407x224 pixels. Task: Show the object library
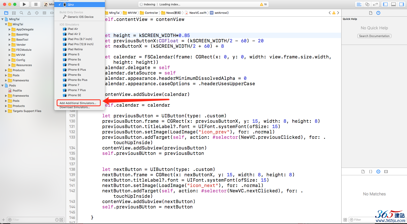pyautogui.click(x=378, y=172)
